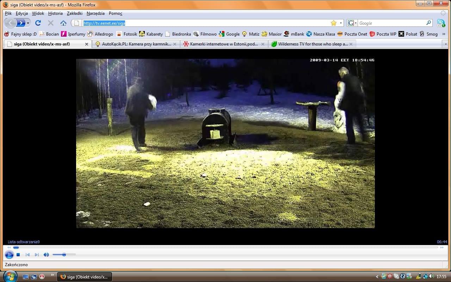Open the Pomoc menu
451x282 pixels.
coord(116,13)
